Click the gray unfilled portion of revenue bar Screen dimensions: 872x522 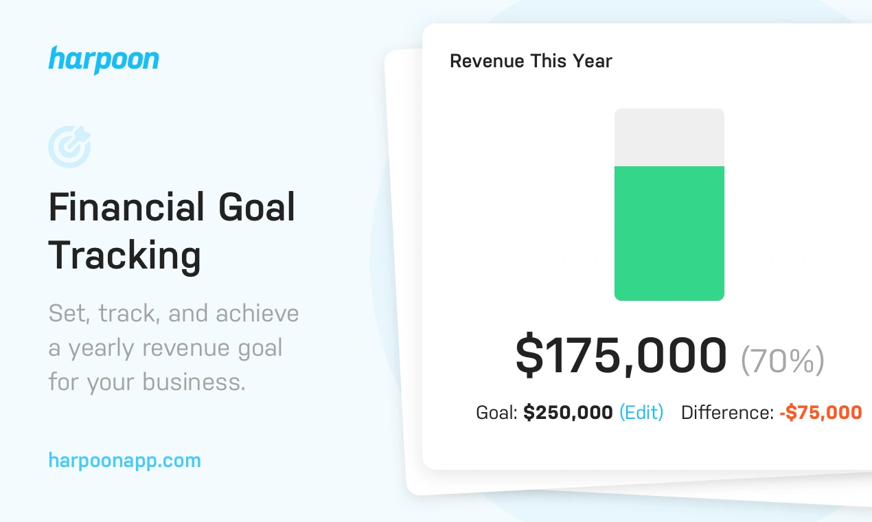(669, 137)
